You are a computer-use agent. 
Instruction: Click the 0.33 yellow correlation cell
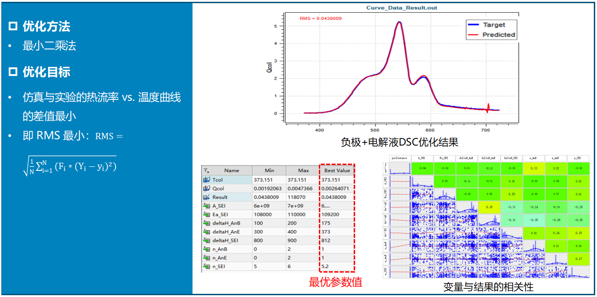pyautogui.click(x=534, y=168)
